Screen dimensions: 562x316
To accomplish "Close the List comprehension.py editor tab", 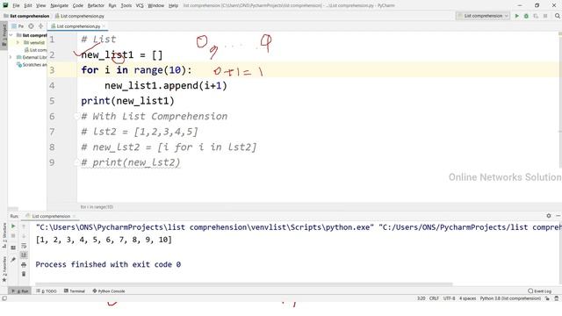I will 104,26.
